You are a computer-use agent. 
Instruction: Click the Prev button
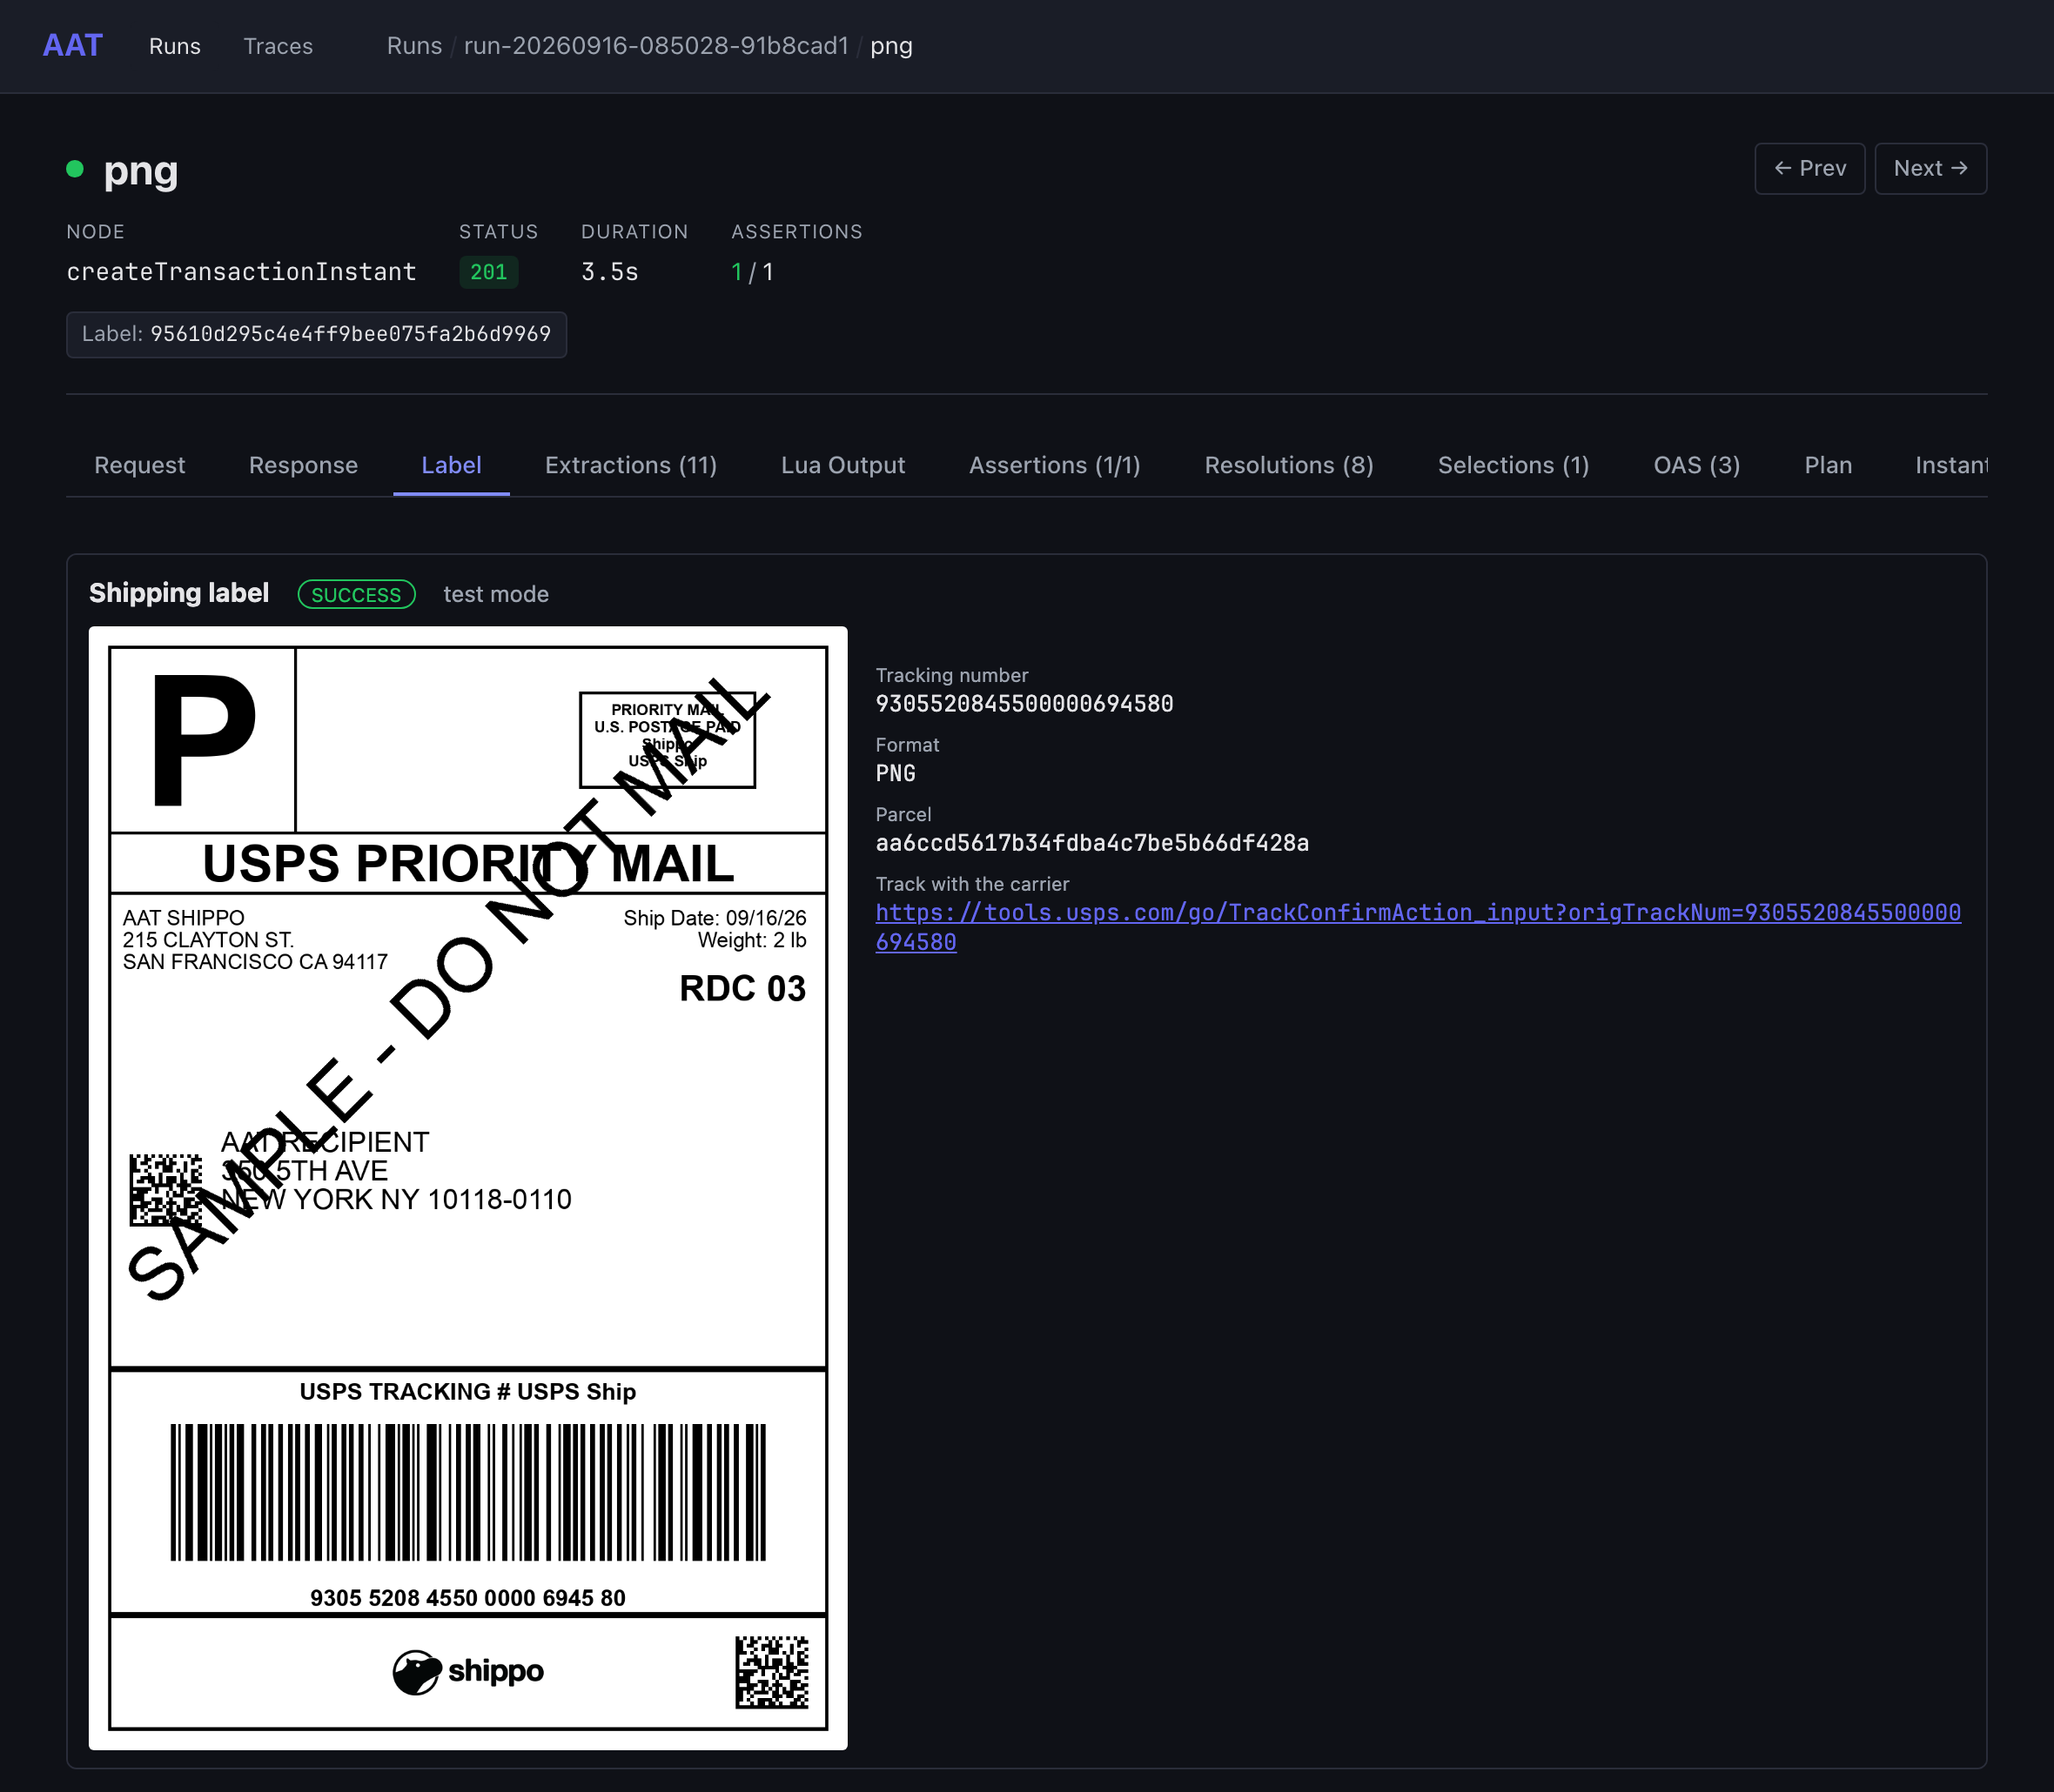point(1809,168)
